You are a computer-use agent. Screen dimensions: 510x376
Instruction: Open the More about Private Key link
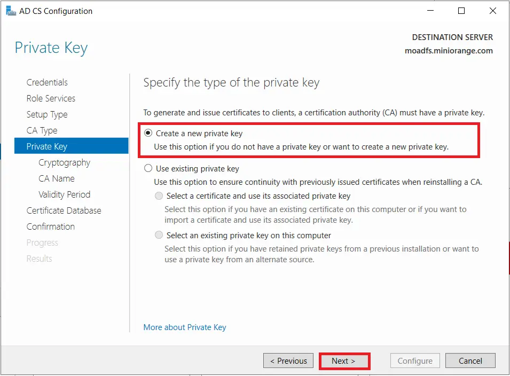tap(184, 327)
